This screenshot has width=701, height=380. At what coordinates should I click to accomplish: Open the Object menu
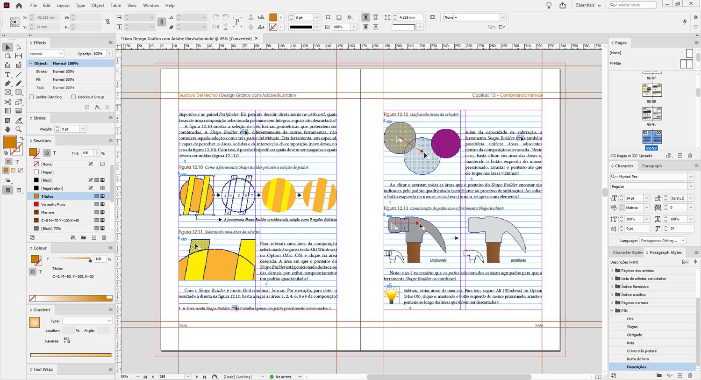point(98,6)
